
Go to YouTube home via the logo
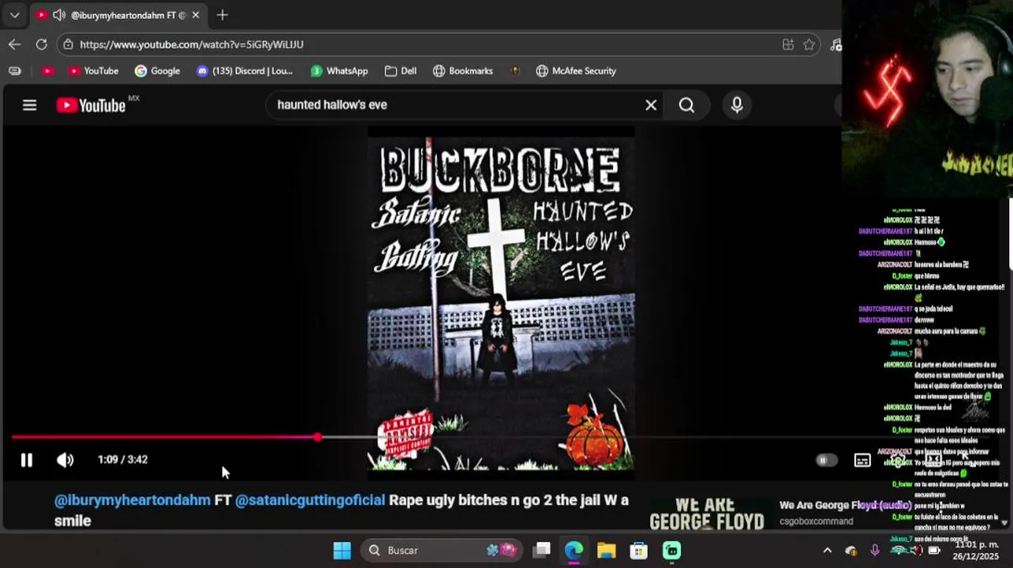(x=92, y=105)
